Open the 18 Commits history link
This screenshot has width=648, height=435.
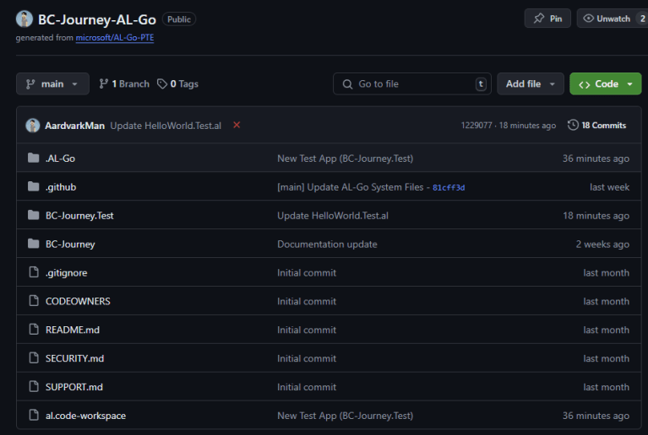click(x=596, y=126)
